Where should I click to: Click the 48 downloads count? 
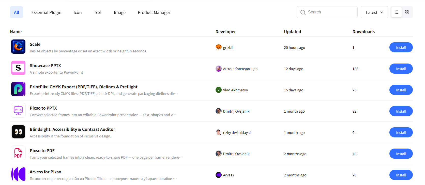point(354,154)
